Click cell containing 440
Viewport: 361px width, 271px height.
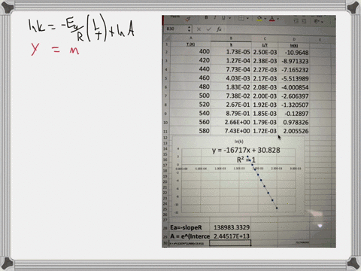[191, 69]
